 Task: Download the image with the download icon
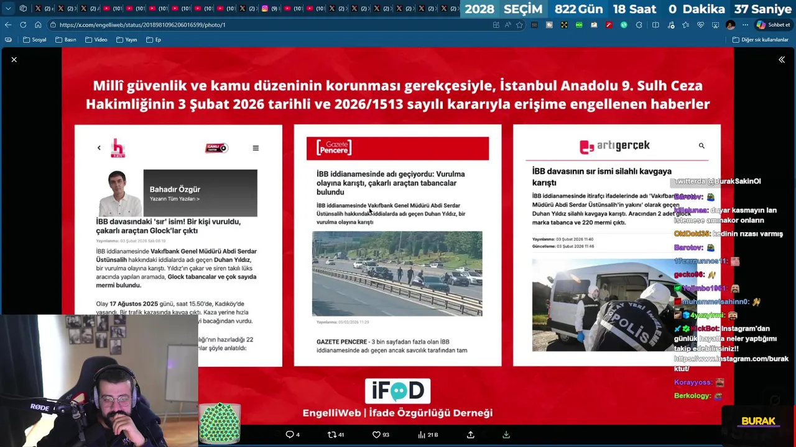click(506, 435)
